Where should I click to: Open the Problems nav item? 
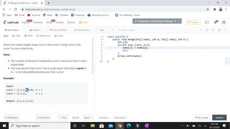pyautogui.click(x=38, y=22)
